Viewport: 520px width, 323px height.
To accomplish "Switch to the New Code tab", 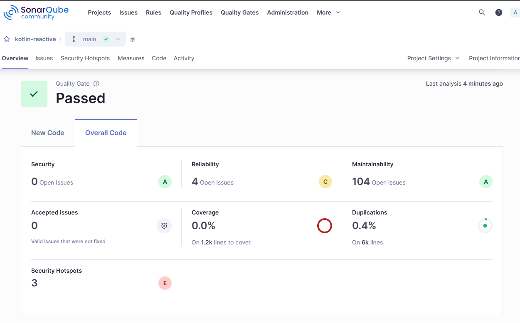I will click(48, 133).
